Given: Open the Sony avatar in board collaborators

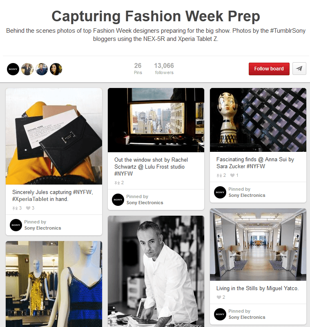Looking at the screenshot, I should coord(13,69).
